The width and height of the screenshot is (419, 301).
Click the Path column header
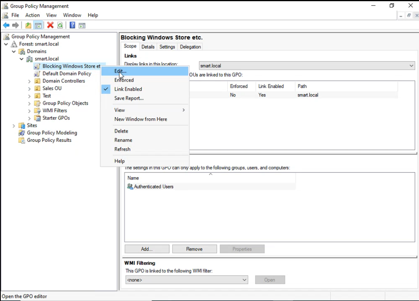(346, 86)
